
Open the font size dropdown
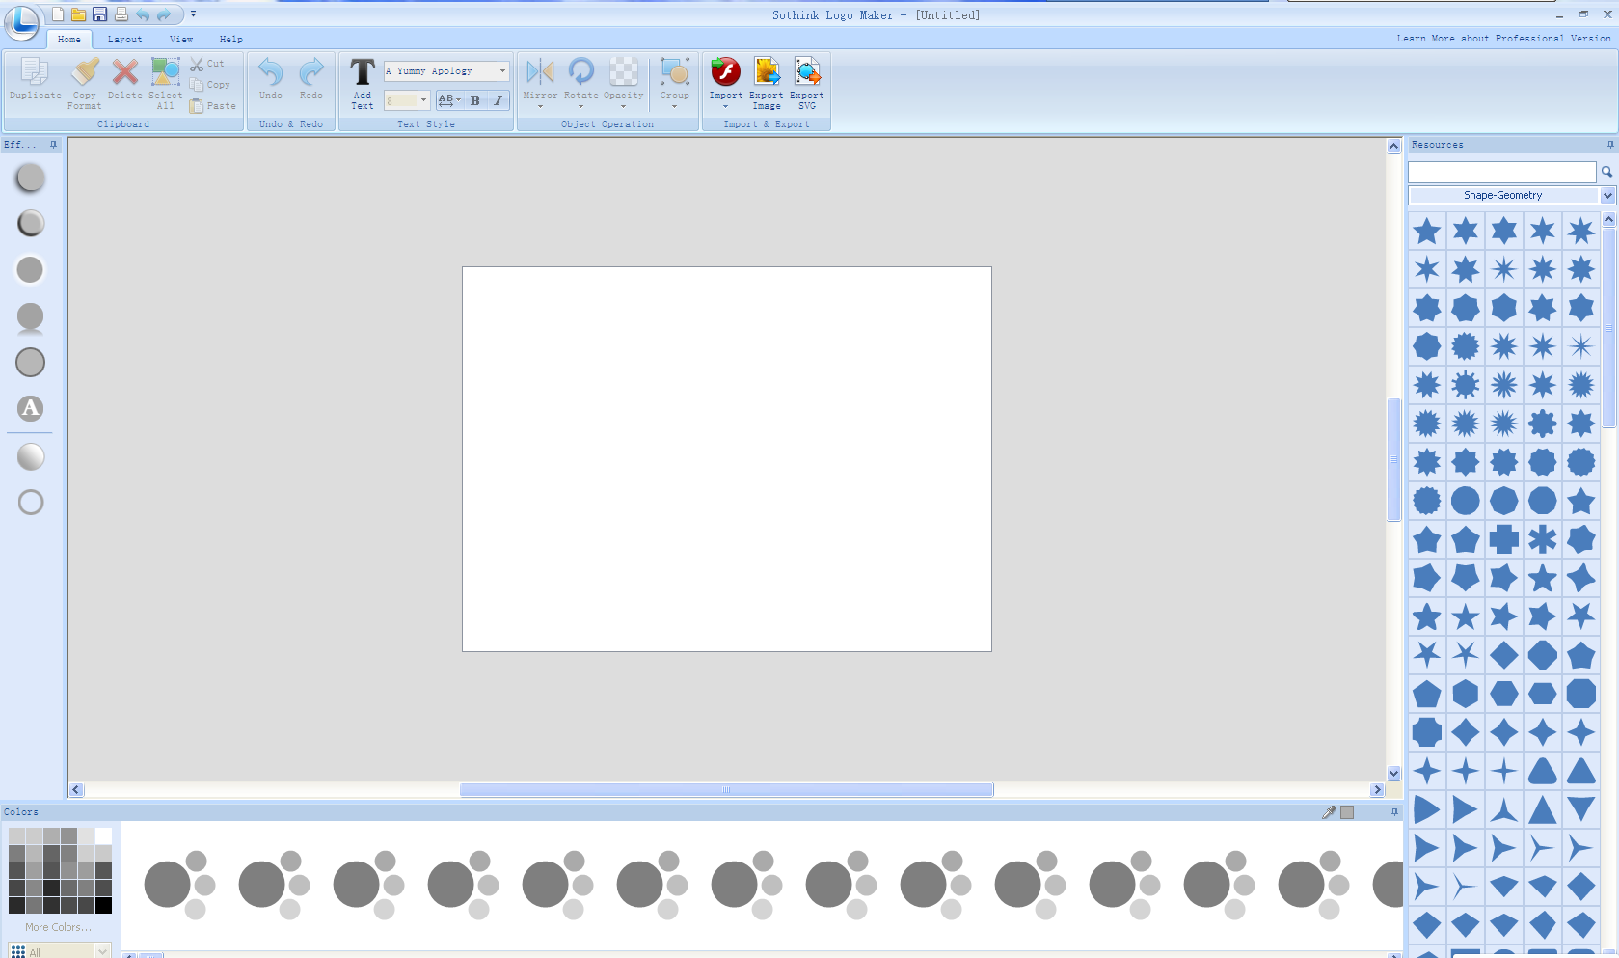click(x=423, y=100)
